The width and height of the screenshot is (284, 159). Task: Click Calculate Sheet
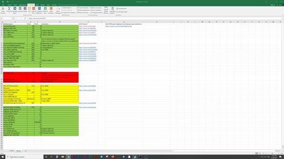pos(122,12)
